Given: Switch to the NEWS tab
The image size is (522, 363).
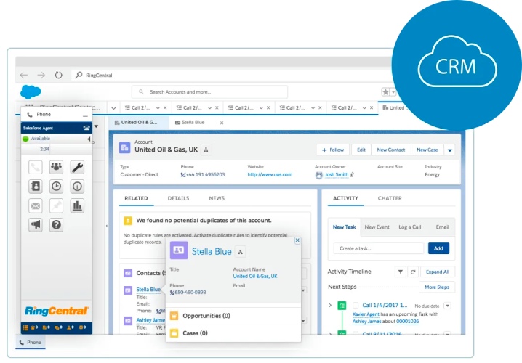Looking at the screenshot, I should pyautogui.click(x=217, y=198).
